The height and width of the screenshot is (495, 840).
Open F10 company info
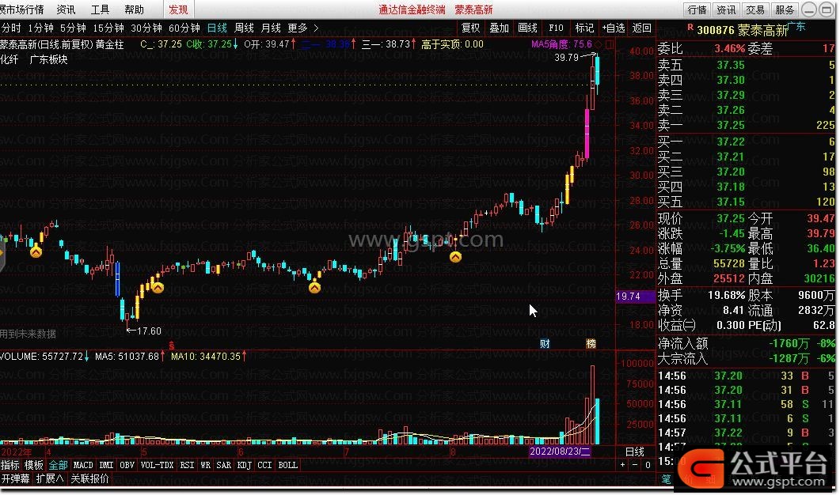(556, 28)
